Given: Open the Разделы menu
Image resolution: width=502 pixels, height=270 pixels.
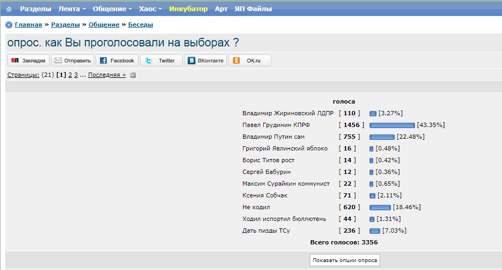Looking at the screenshot, I should pos(36,9).
